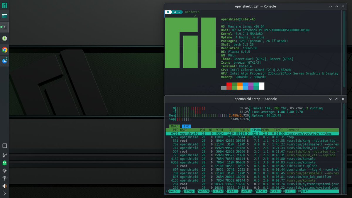Click F4 Filter in htop footer

coord(216,191)
